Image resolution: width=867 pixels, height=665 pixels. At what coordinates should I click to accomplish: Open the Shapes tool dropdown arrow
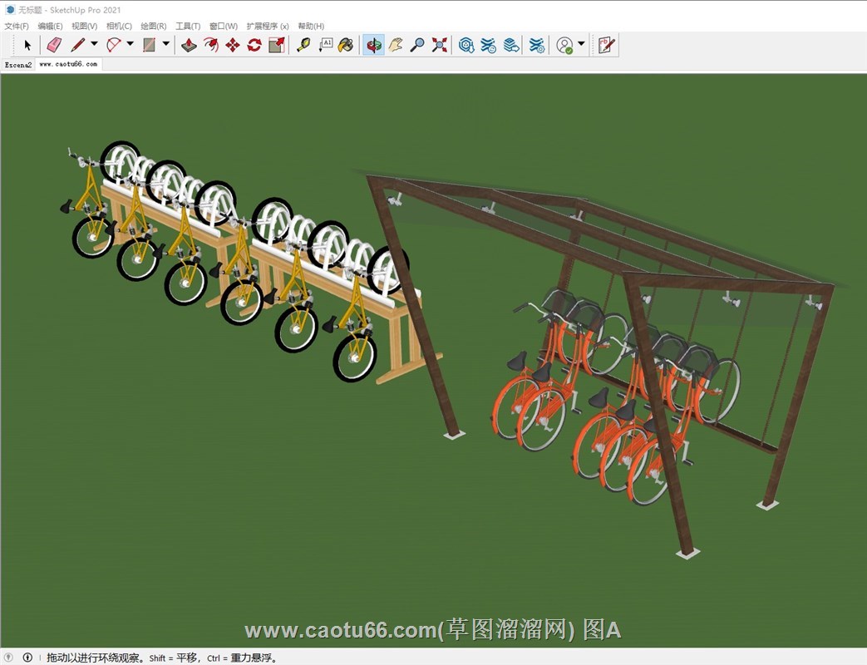[x=165, y=45]
